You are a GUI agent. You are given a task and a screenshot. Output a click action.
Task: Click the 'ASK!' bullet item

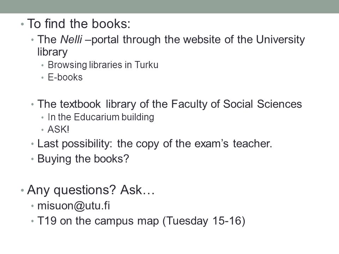tap(58, 129)
